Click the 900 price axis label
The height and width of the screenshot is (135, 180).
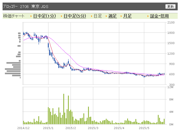point(172,64)
